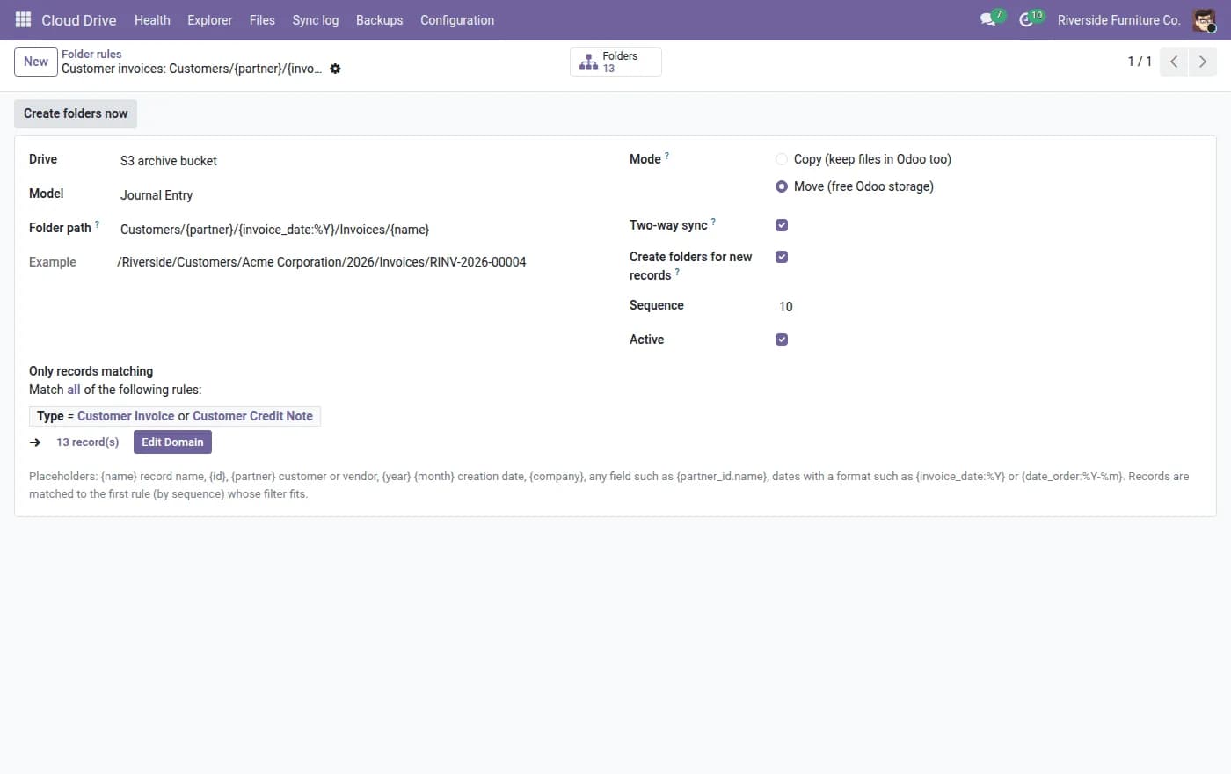Screen dimensions: 1231x774
Task: Open the apps grid home menu
Action: [24, 19]
